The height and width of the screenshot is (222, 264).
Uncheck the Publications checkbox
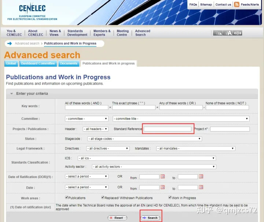(67, 197)
